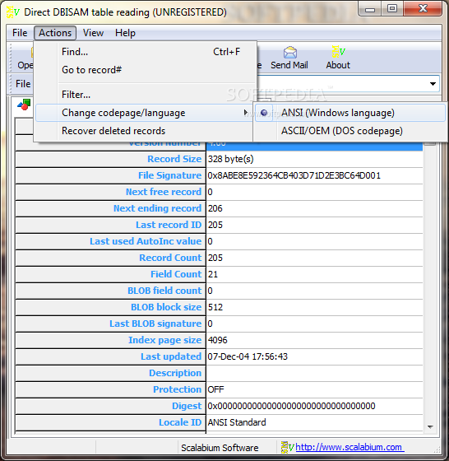Screen dimensions: 449x461
Task: Select ANSI (Windows language) radio option
Action: click(x=350, y=113)
